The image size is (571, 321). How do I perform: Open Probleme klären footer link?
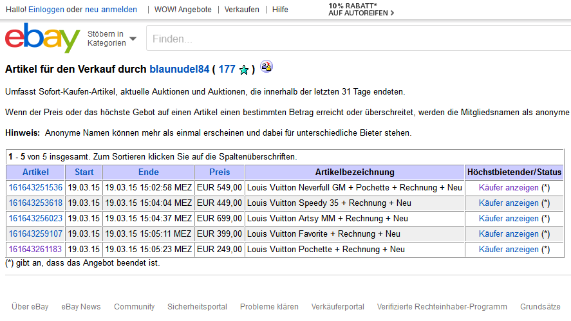click(269, 307)
